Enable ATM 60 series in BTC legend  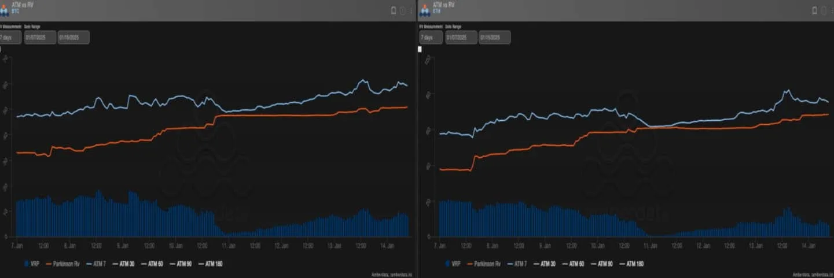pyautogui.click(x=152, y=264)
